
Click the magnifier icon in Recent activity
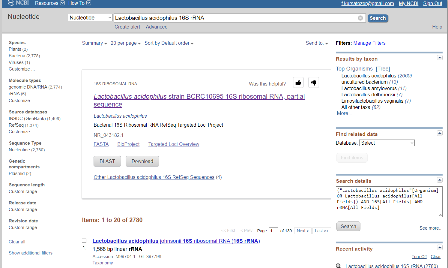pyautogui.click(x=339, y=266)
